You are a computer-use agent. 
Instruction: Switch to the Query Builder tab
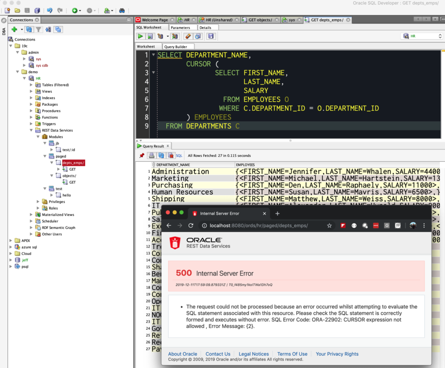tap(176, 46)
